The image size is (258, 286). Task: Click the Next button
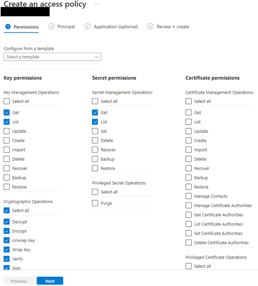click(x=50, y=281)
